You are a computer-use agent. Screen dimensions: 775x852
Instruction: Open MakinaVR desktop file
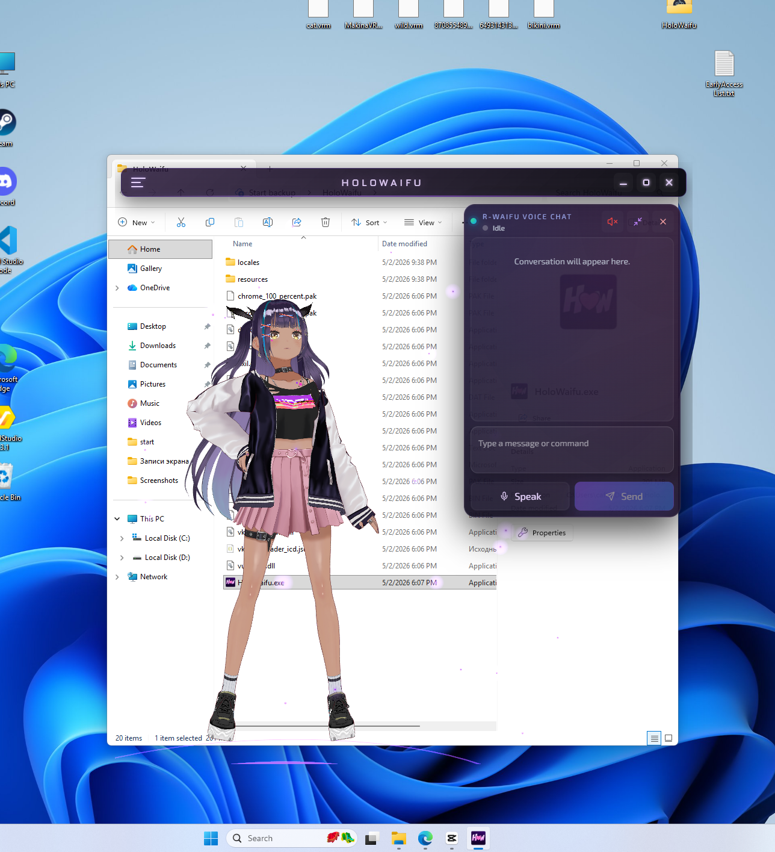click(x=363, y=14)
